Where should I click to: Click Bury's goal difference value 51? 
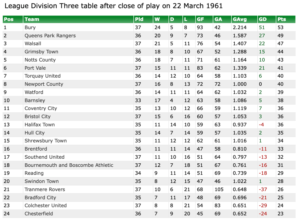262,28
